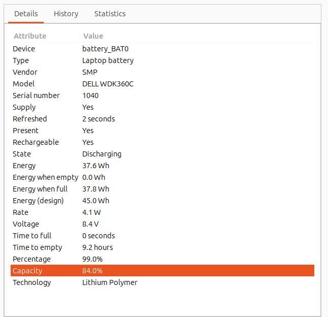Select the Model DELL WDK360C row
The width and height of the screenshot is (328, 317).
(x=162, y=84)
